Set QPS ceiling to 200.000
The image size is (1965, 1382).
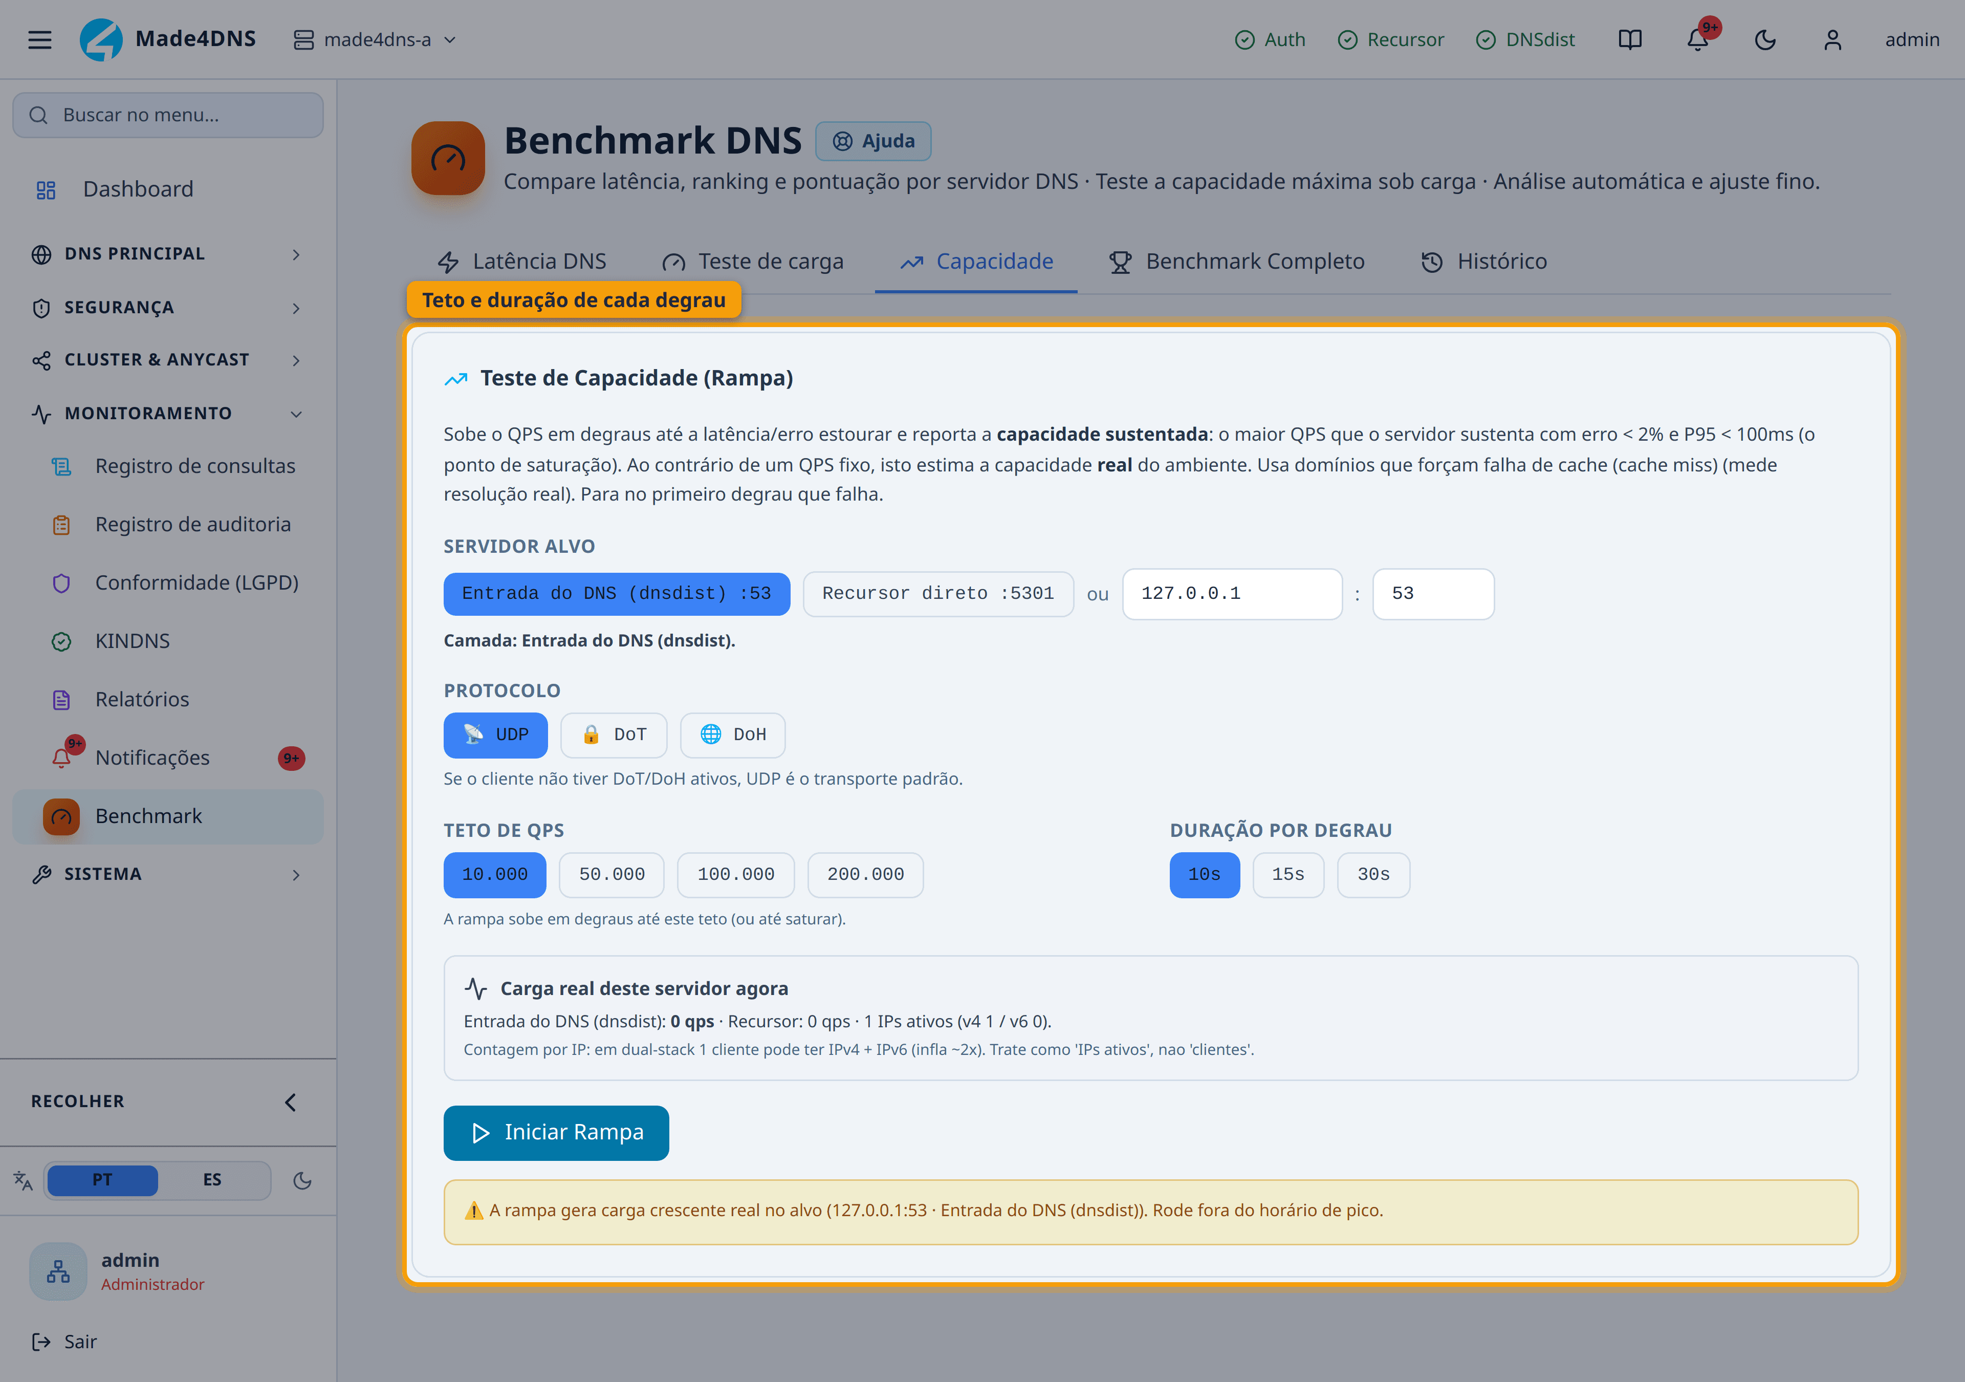tap(865, 874)
